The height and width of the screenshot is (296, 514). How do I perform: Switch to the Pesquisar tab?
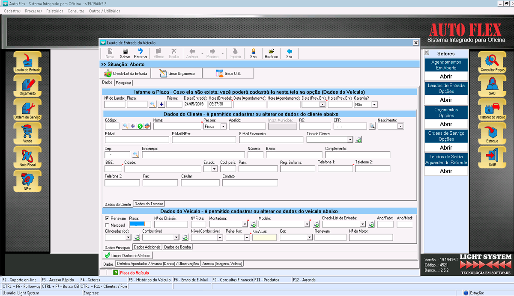pos(123,83)
